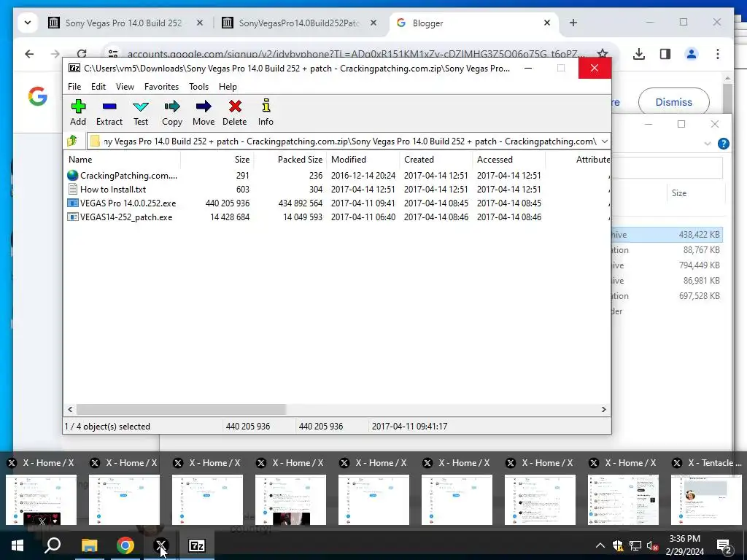
Task: Run the Test archive tool
Action: click(141, 106)
